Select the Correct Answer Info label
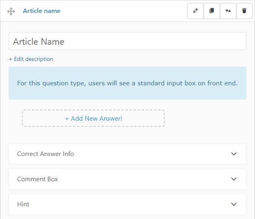255x219 pixels. [x=46, y=154]
